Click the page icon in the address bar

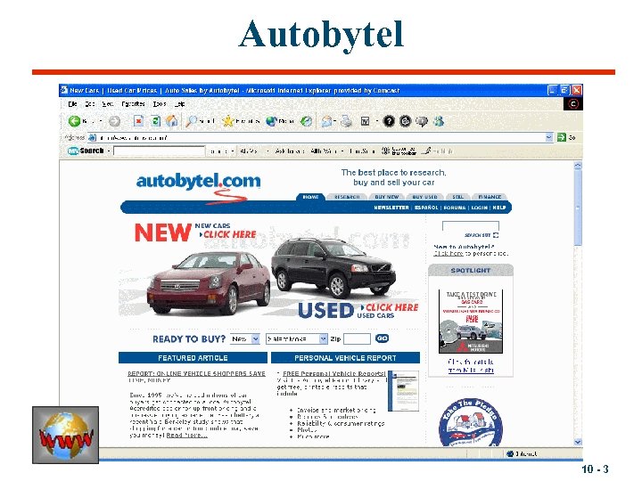92,138
